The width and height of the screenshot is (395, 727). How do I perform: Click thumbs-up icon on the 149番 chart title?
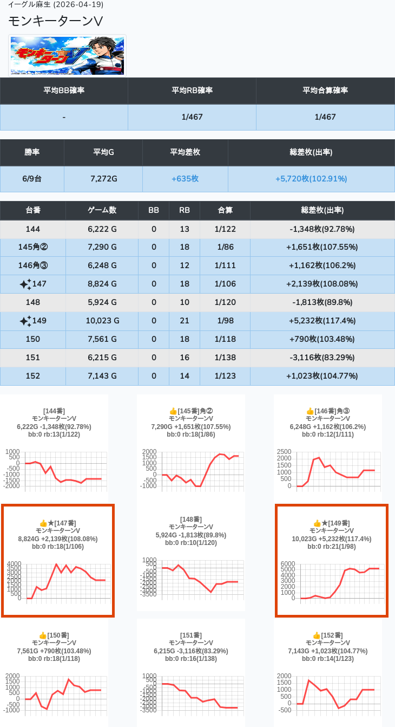click(317, 523)
